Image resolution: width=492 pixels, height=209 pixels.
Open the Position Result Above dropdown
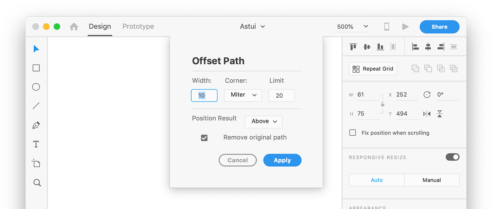click(x=264, y=122)
